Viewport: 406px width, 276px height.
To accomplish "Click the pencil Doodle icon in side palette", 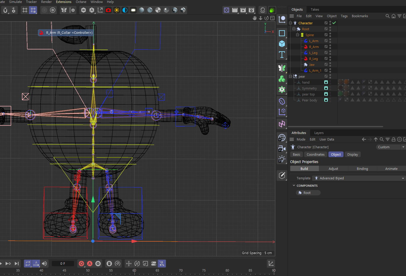I will point(282,176).
